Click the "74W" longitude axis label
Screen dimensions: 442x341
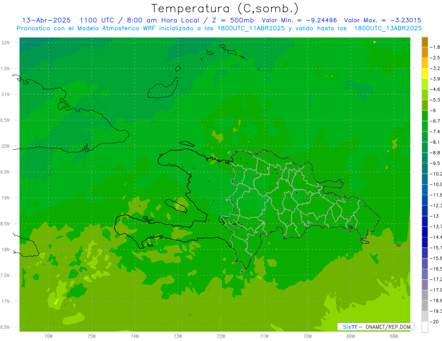click(135, 336)
